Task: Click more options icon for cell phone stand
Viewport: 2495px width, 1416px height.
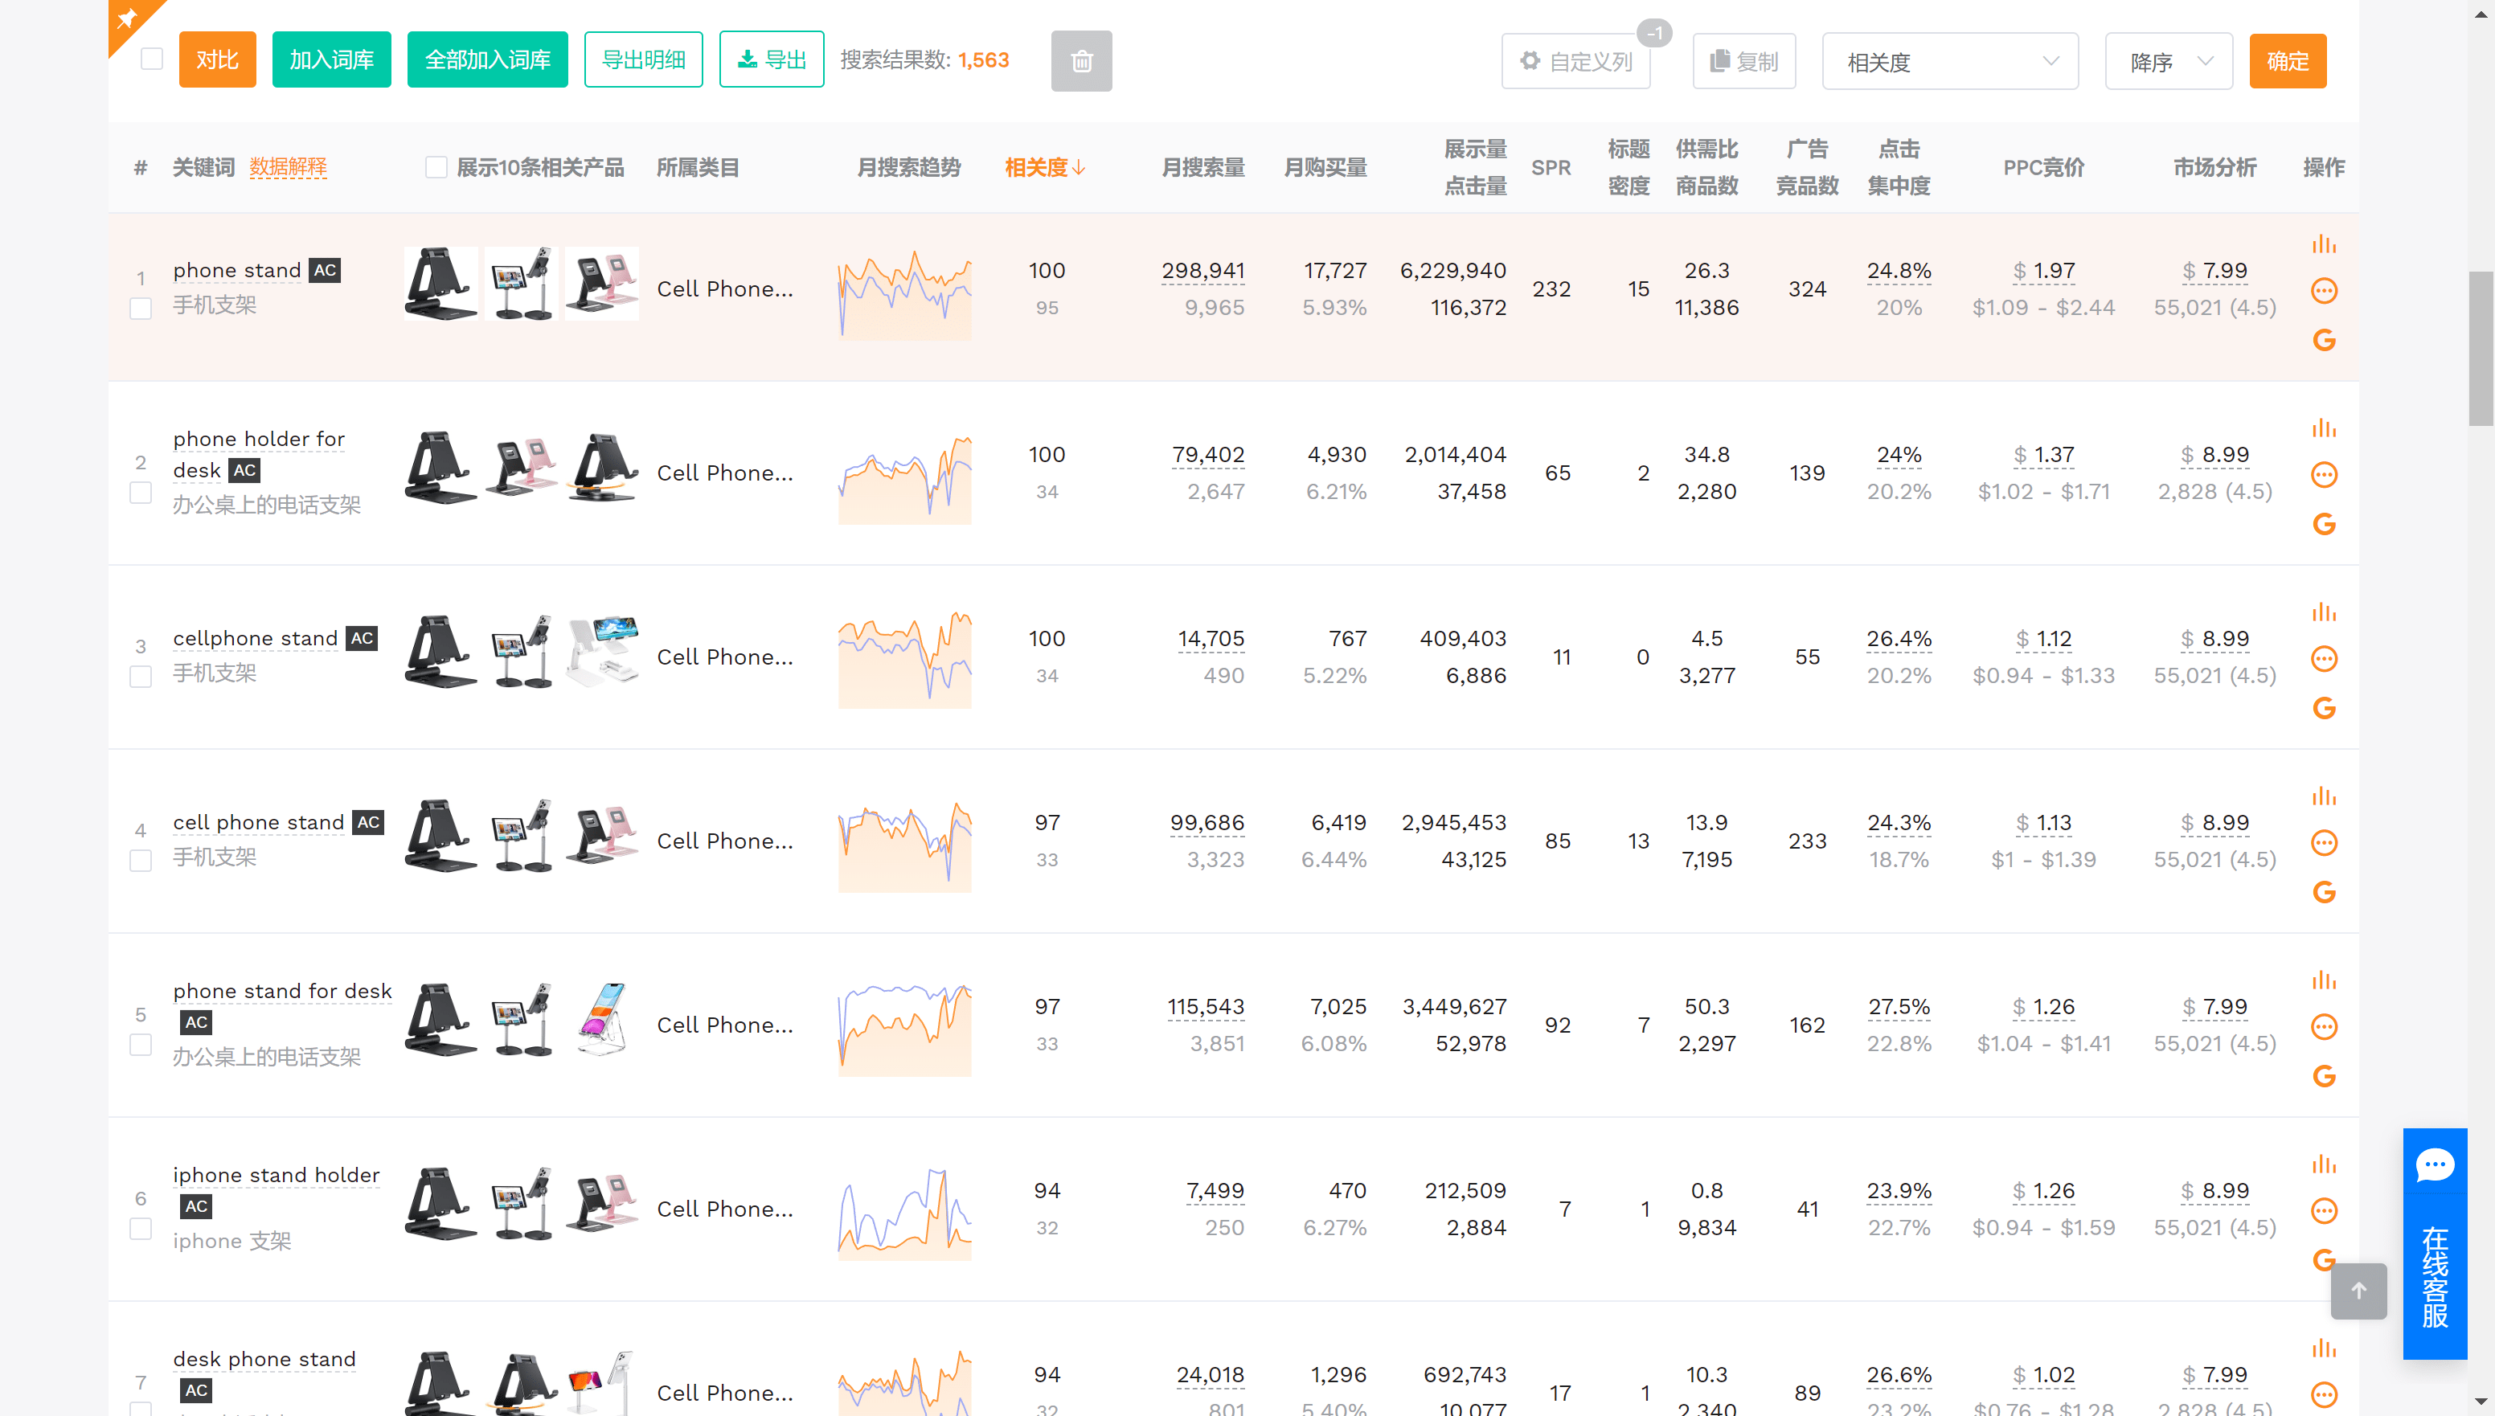Action: coord(2324,842)
